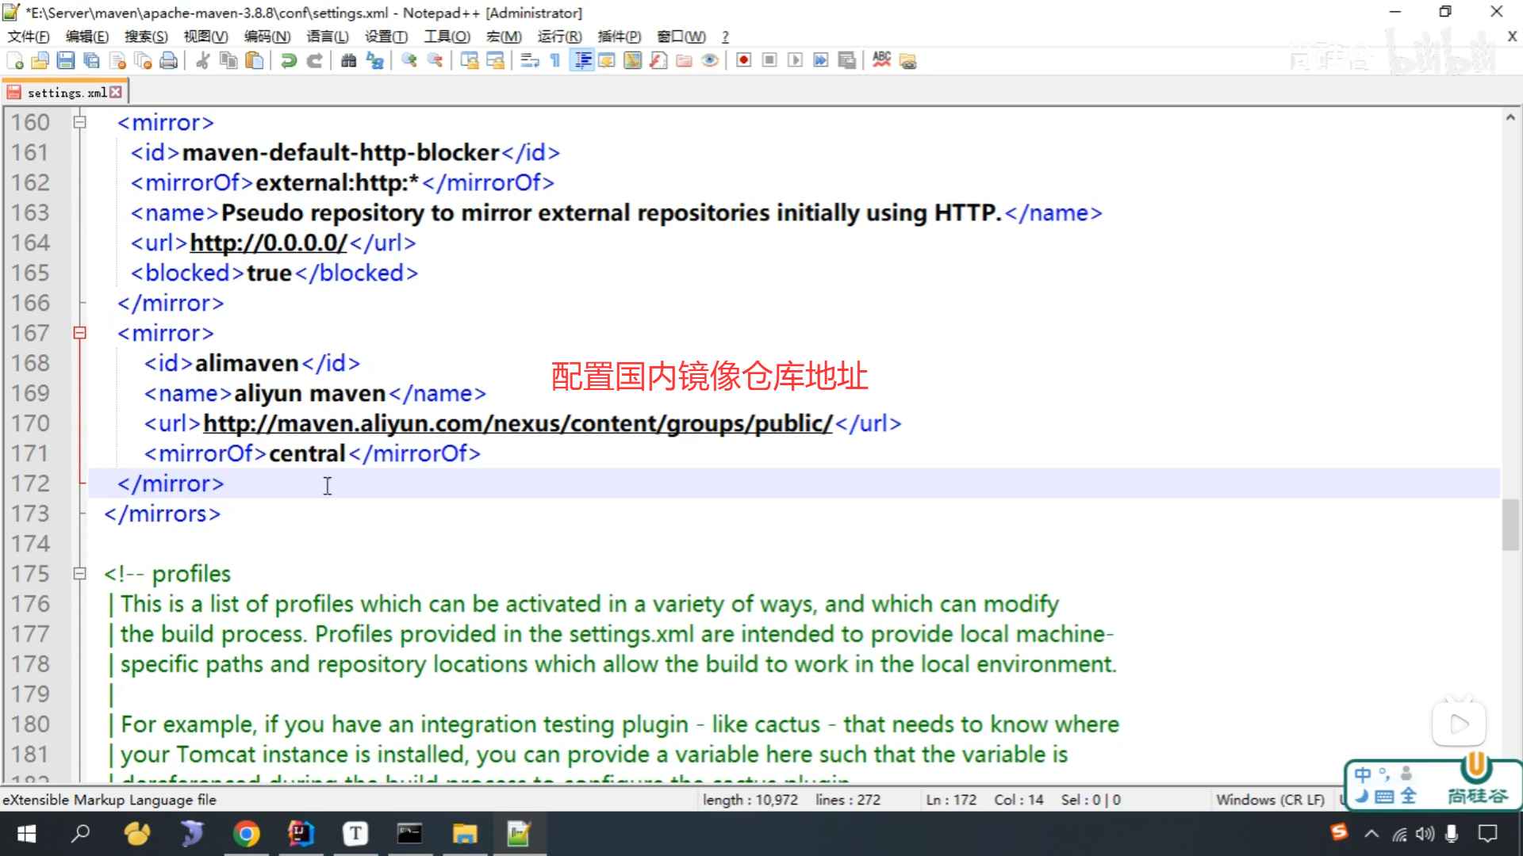Close the settings.xml tab
This screenshot has width=1523, height=856.
(x=117, y=92)
